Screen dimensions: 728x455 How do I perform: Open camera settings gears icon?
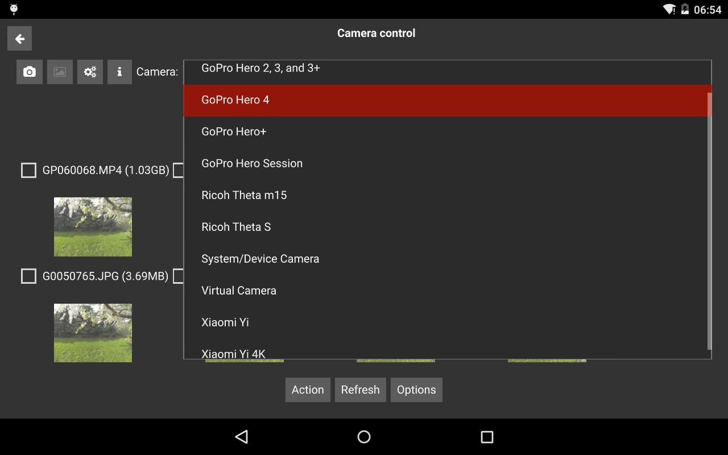90,72
